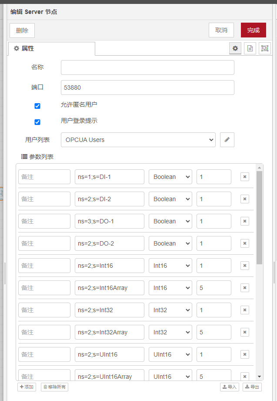Open the node description document icon
277x401 pixels.
click(x=250, y=48)
